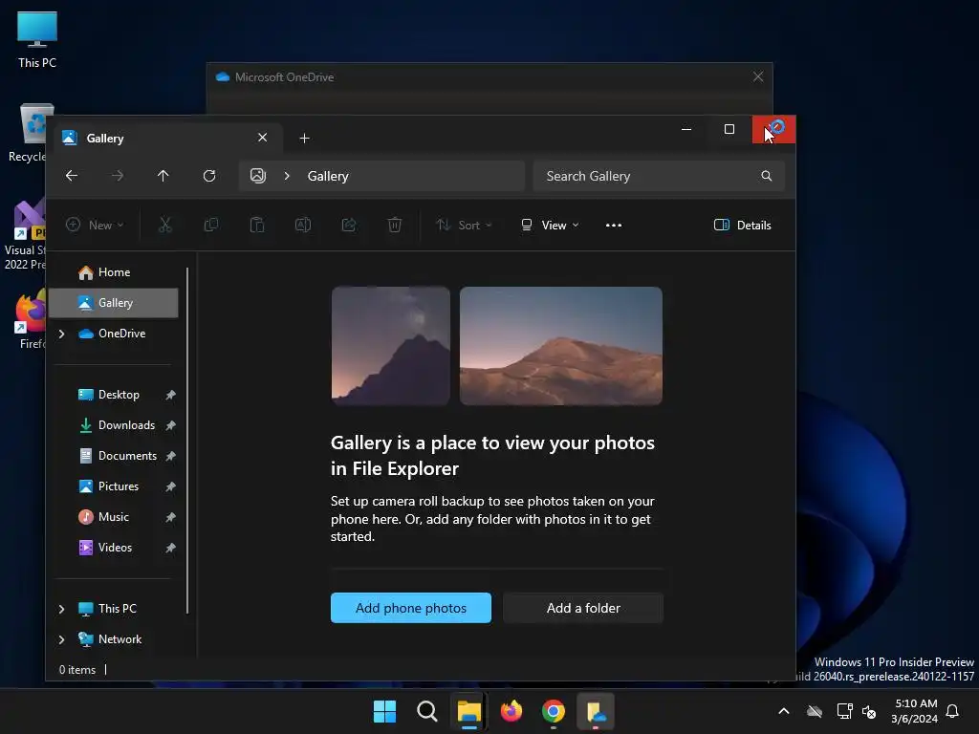Open Documents in the sidebar
Image resolution: width=979 pixels, height=734 pixels.
click(113, 456)
